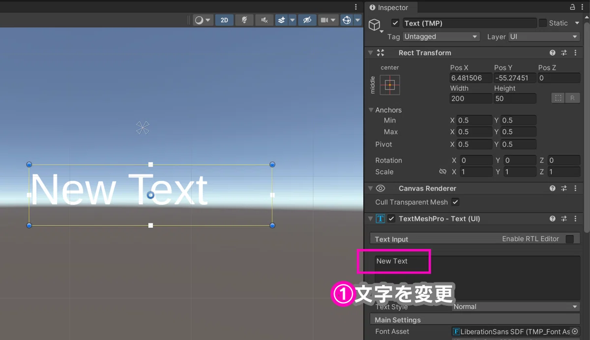Image resolution: width=590 pixels, height=340 pixels.
Task: Toggle scene effects (skybox) icon
Action: [x=282, y=20]
